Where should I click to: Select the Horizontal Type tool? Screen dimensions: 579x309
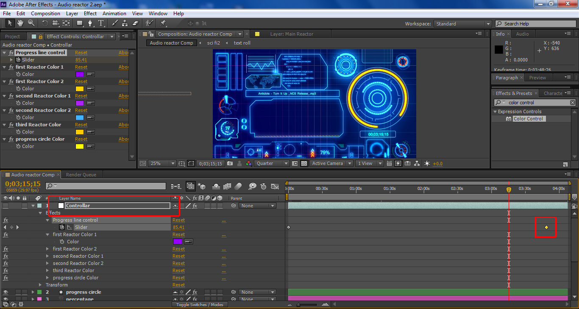(x=101, y=23)
